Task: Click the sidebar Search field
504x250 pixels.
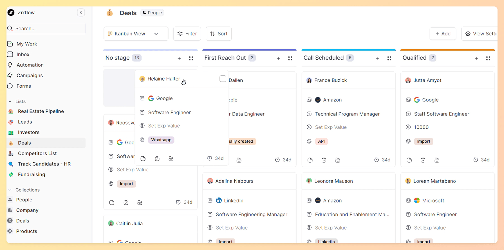Action: (46, 28)
